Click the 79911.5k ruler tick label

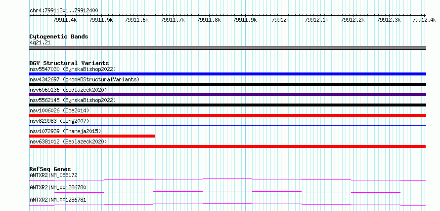click(x=101, y=20)
